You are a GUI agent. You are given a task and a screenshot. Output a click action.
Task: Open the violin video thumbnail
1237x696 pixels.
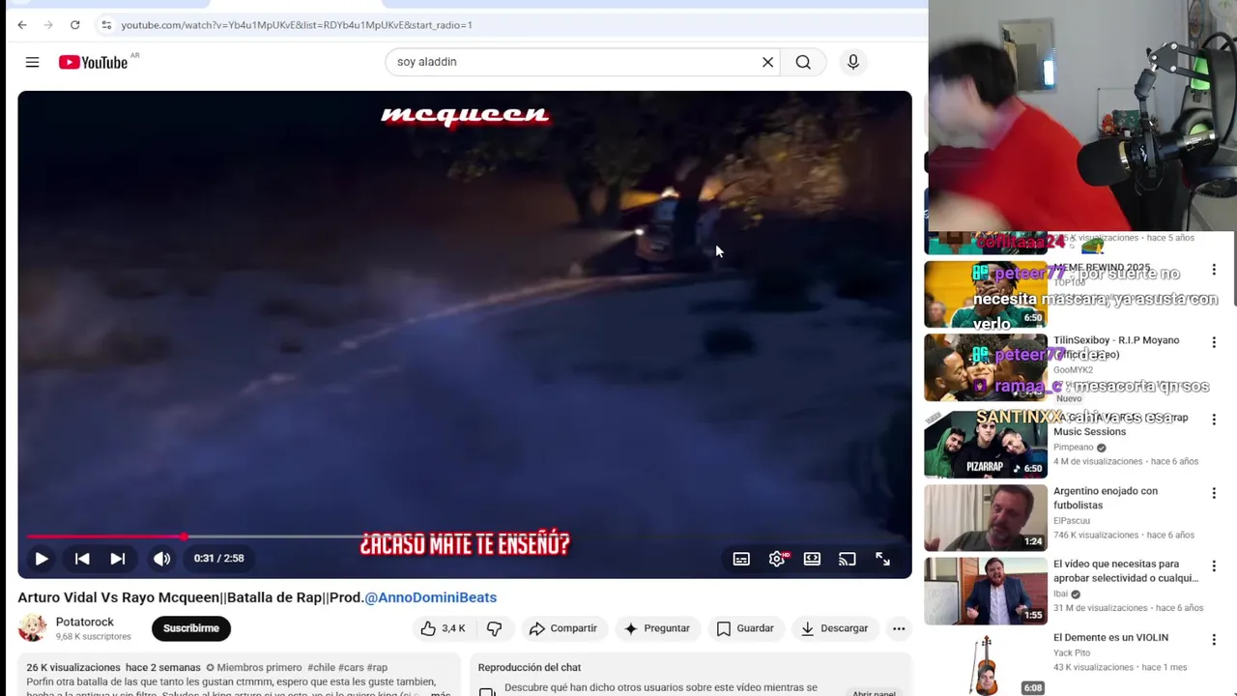pos(986,663)
